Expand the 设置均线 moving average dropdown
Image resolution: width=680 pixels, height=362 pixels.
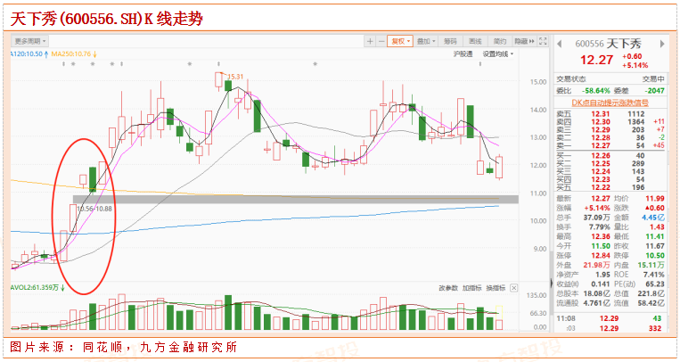(x=498, y=53)
